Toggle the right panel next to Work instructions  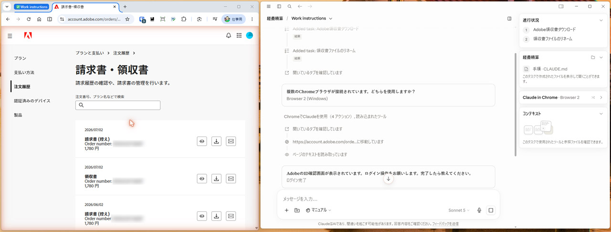509,19
